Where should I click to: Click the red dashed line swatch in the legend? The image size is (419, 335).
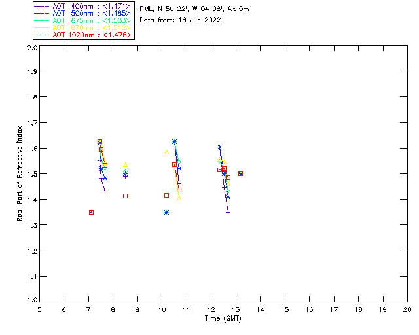(x=41, y=35)
